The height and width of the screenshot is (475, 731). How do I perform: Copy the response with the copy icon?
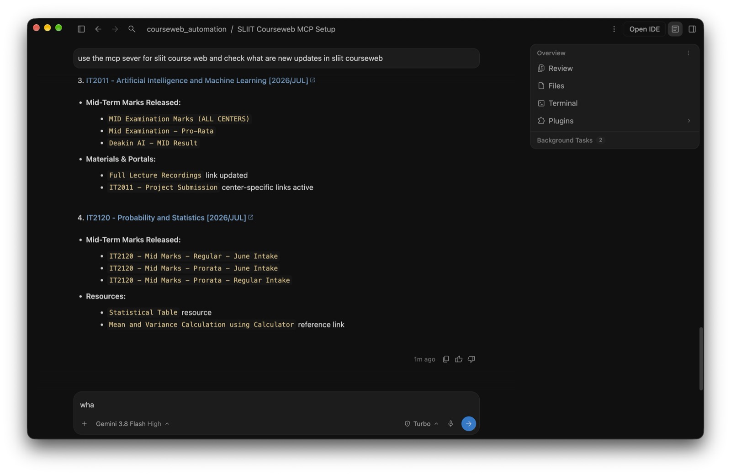[446, 359]
